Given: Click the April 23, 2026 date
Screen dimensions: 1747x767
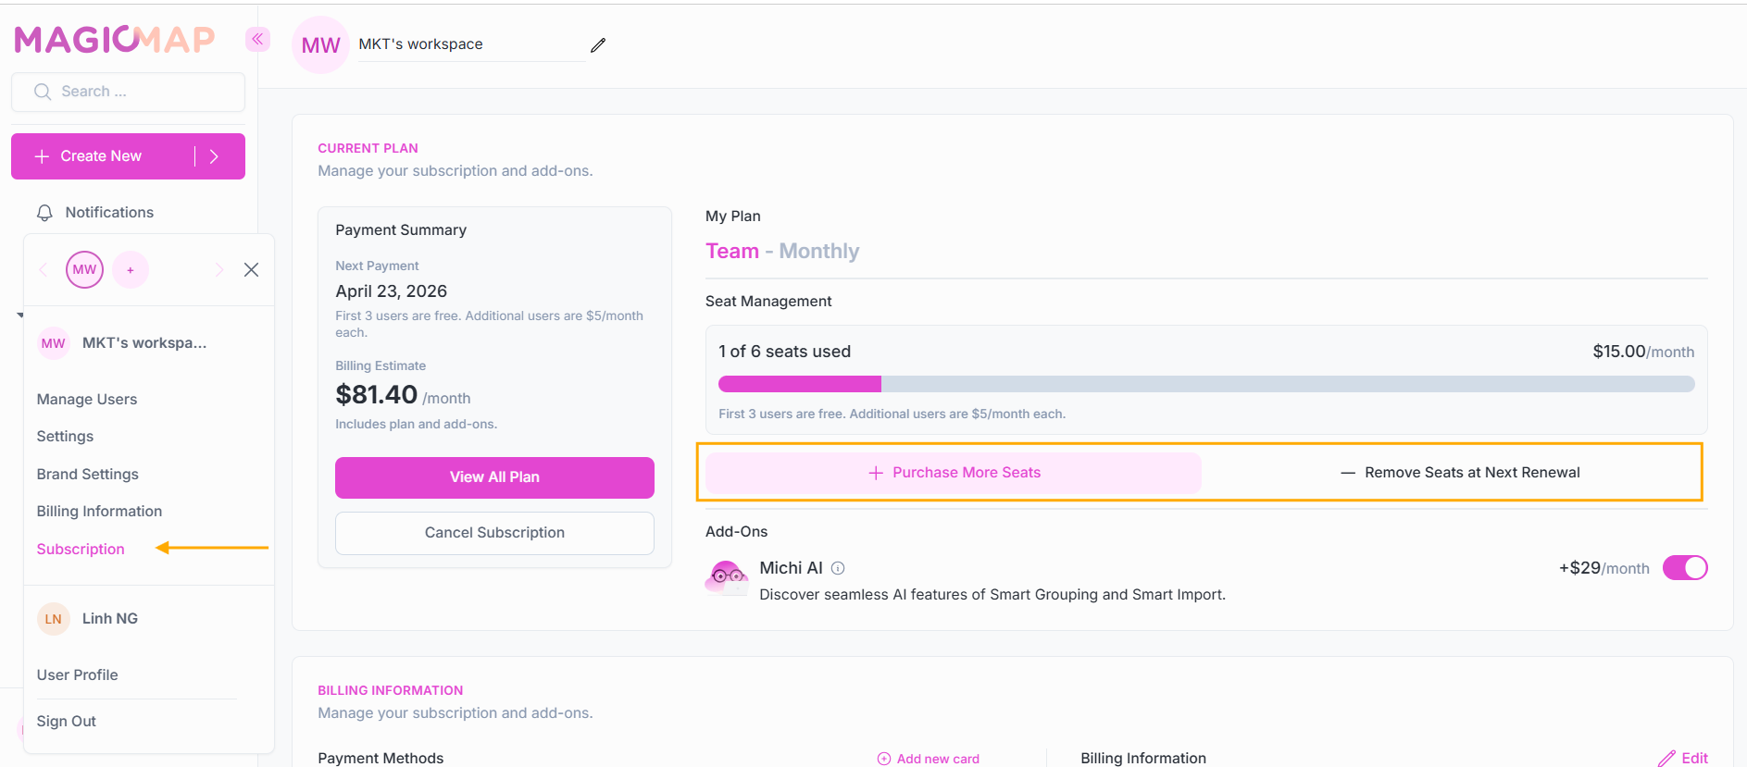Looking at the screenshot, I should (392, 291).
